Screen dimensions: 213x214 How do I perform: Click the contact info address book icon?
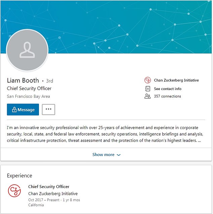coord(147,89)
